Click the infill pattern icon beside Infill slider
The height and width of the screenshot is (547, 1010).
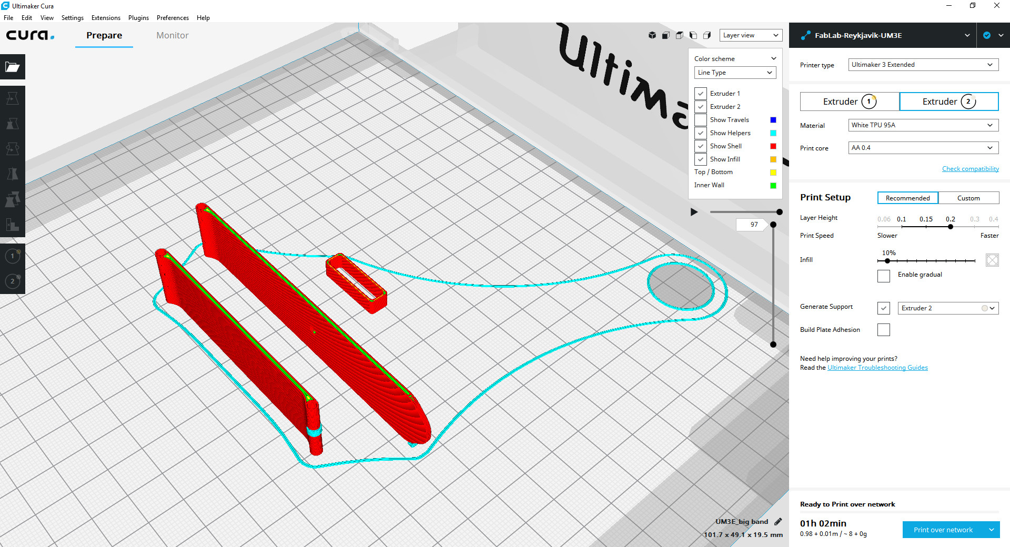point(992,260)
